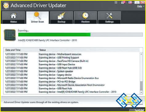This screenshot has height=112, width=146.
Task: Select the Microsoft Device Association Root Enumerator row
Action: pos(72,85)
